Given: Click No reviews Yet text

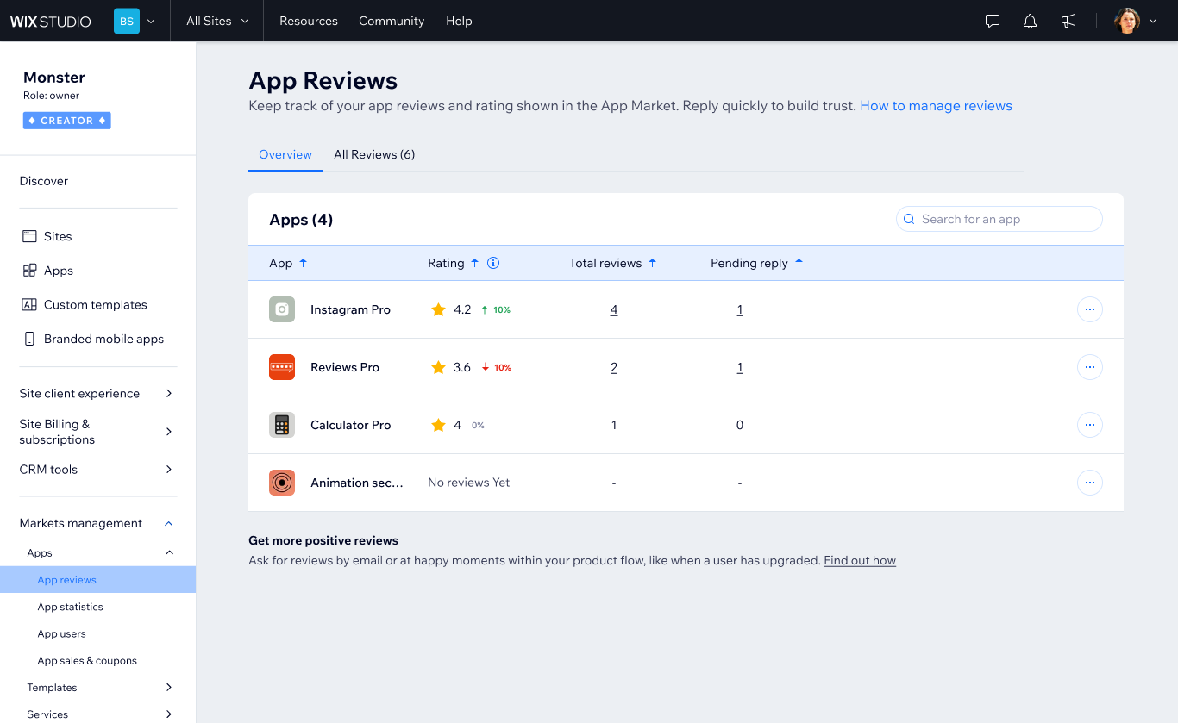Looking at the screenshot, I should 469,483.
